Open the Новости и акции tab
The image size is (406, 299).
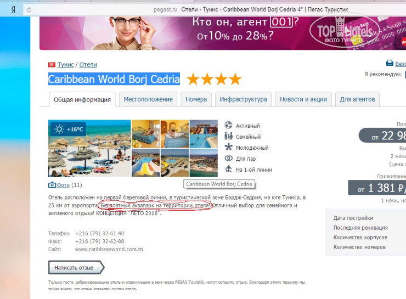click(303, 99)
